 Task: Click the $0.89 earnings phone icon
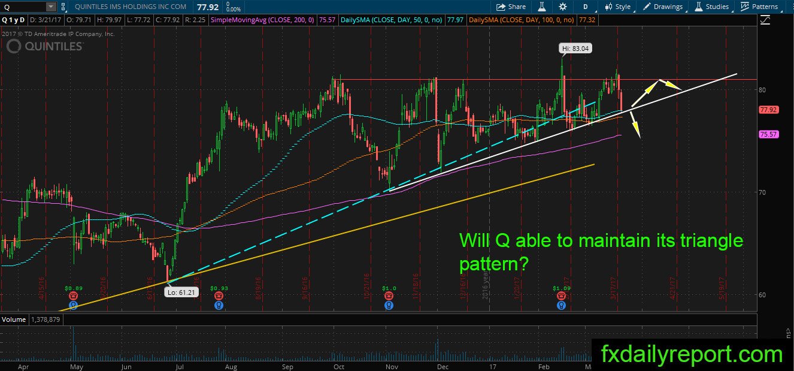click(x=73, y=296)
